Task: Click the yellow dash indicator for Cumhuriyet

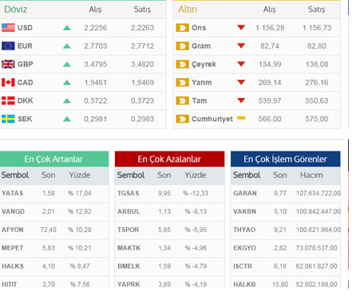Action: [x=241, y=118]
